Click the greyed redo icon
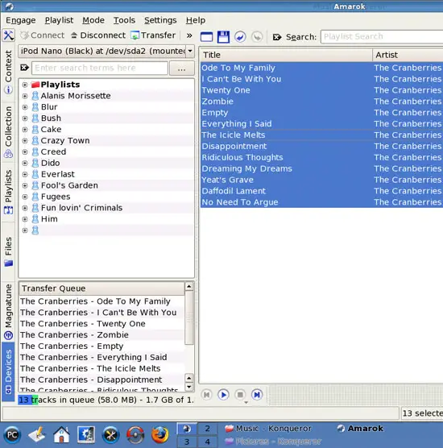 coord(257,37)
